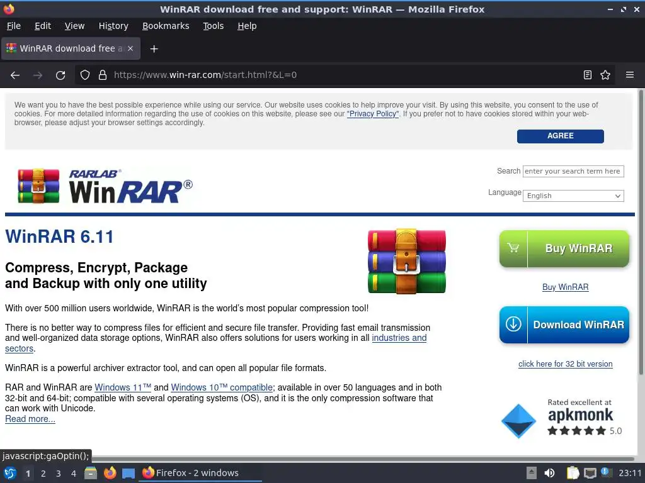Click the vertical page scrollbar
Image resolution: width=645 pixels, height=483 pixels.
click(x=641, y=233)
